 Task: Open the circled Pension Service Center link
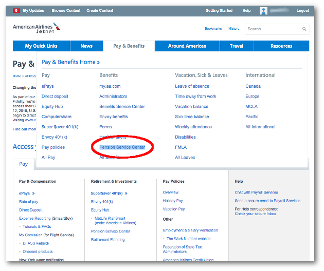pos(122,147)
